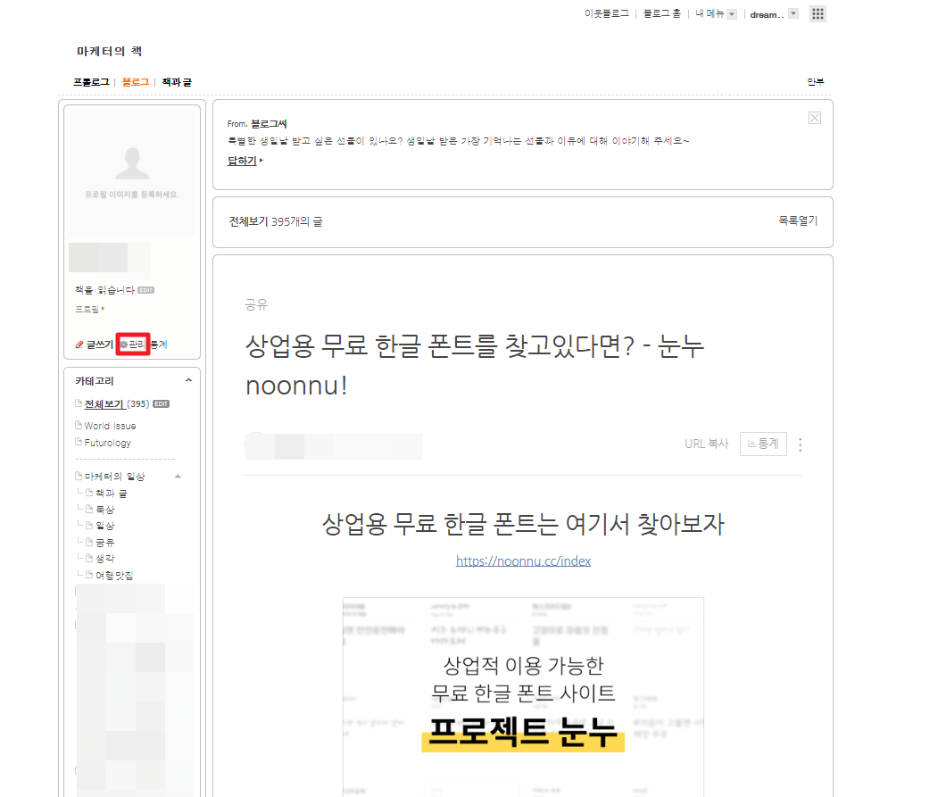Open the apps grid icon in the header
The width and height of the screenshot is (946, 797).
point(817,14)
